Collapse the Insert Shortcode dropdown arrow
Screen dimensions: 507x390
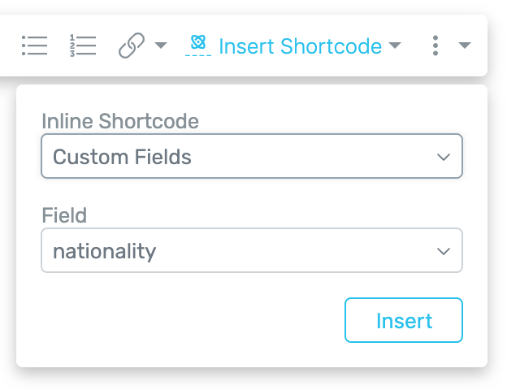[395, 45]
